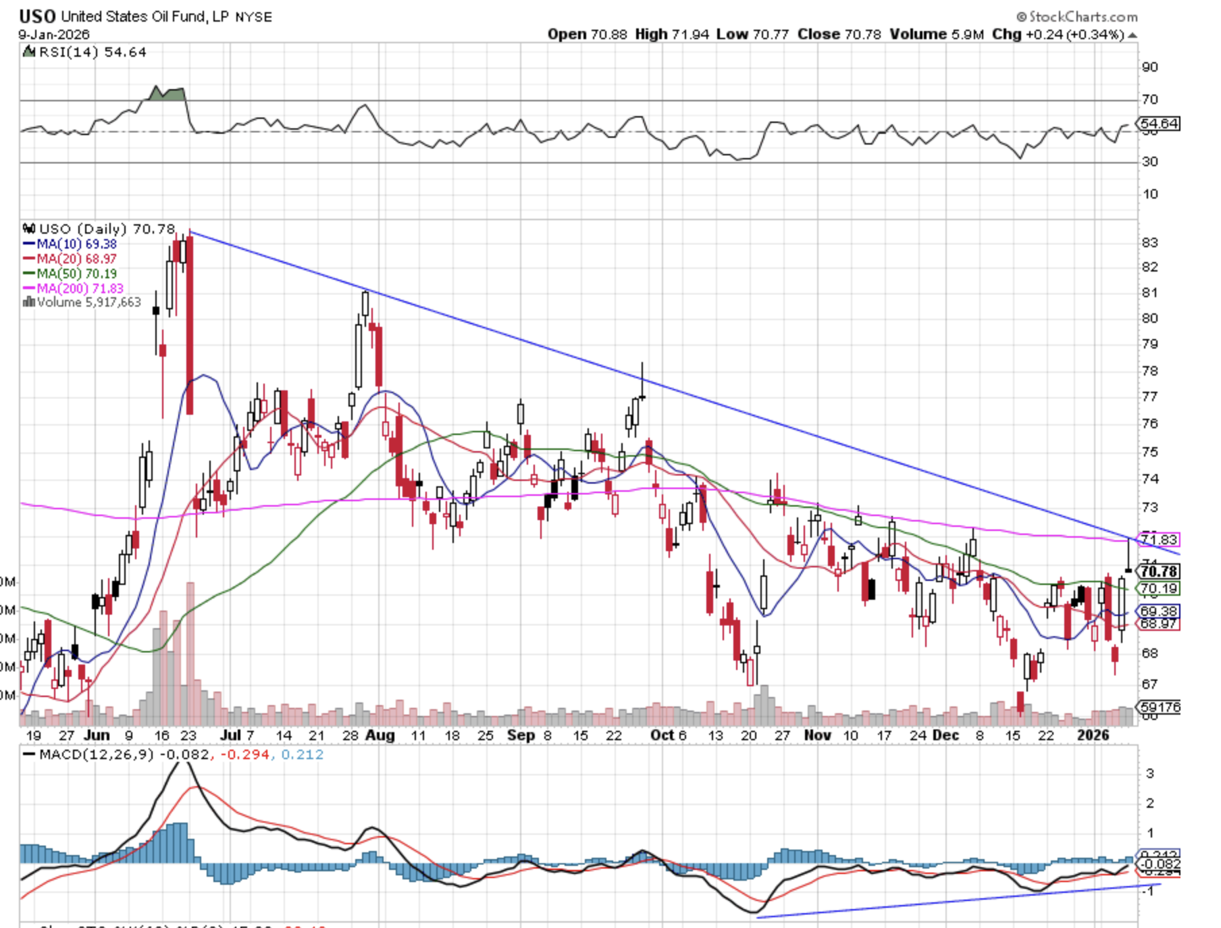The height and width of the screenshot is (928, 1221).
Task: Click the 70.78 last-price flag
Action: 1159,571
